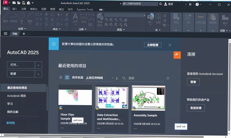Click the hamburger menu next to 开始 tab

(5, 34)
